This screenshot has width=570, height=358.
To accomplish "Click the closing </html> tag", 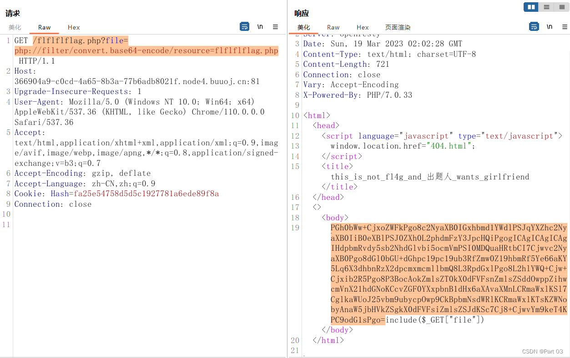I will pyautogui.click(x=328, y=340).
